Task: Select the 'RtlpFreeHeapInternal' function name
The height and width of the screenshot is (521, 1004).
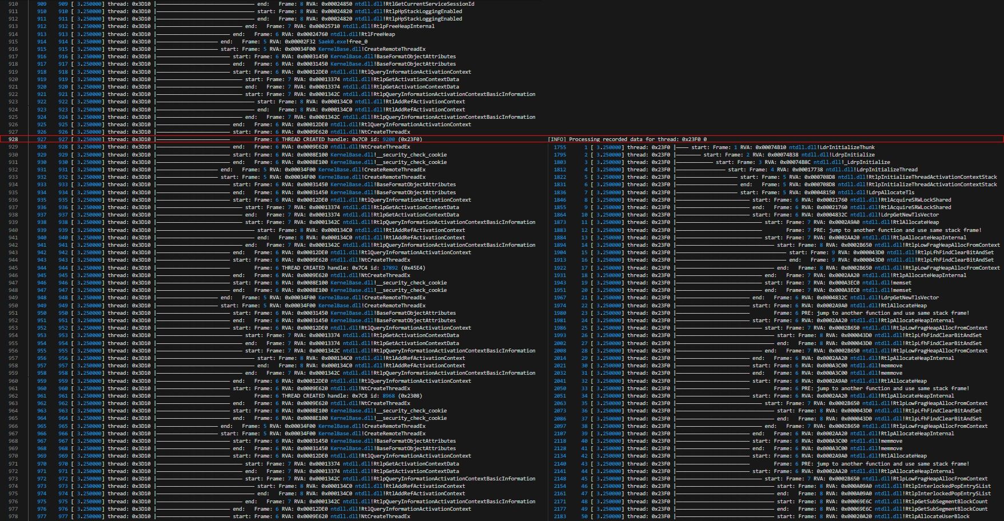Action: (x=404, y=26)
